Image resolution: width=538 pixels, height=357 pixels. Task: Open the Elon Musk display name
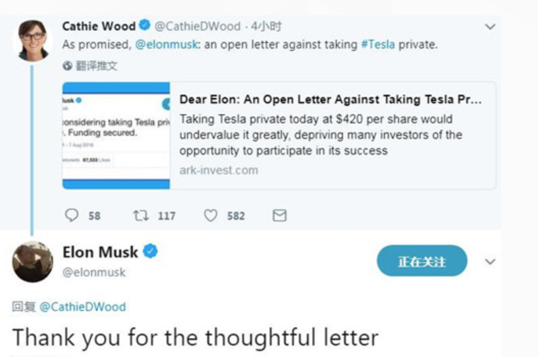click(x=100, y=251)
